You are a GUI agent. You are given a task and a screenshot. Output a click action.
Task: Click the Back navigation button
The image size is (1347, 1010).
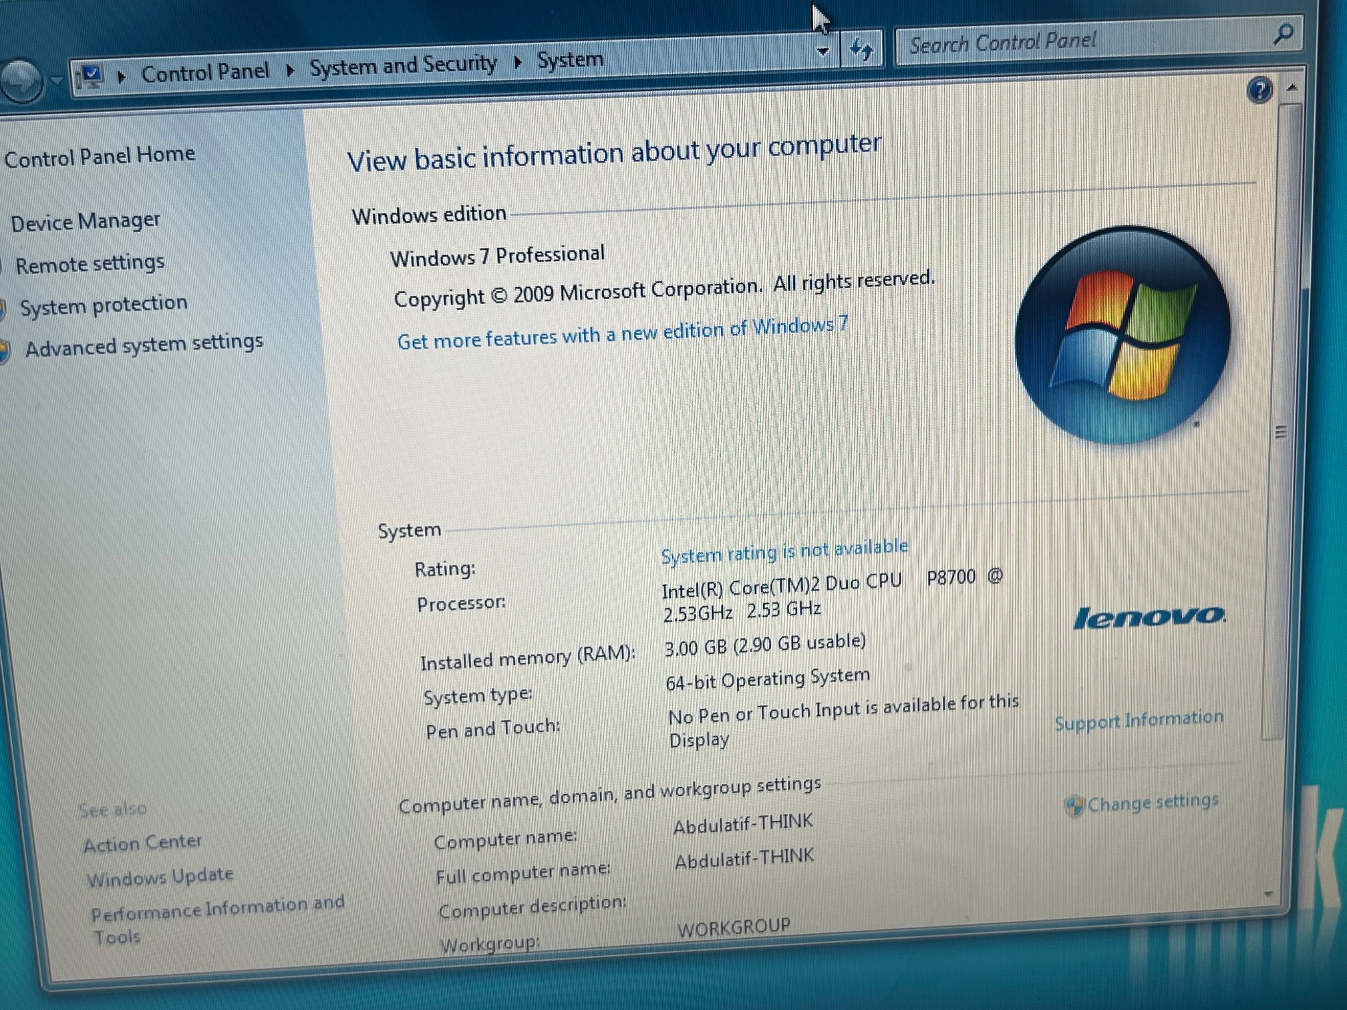(20, 81)
